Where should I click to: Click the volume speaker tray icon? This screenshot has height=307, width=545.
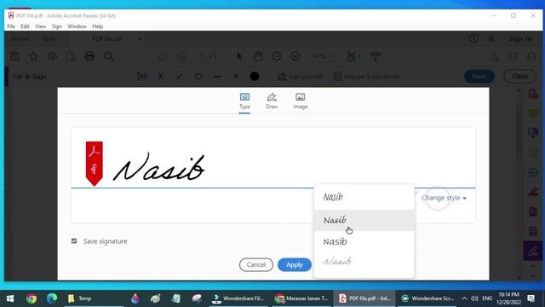pos(475,298)
